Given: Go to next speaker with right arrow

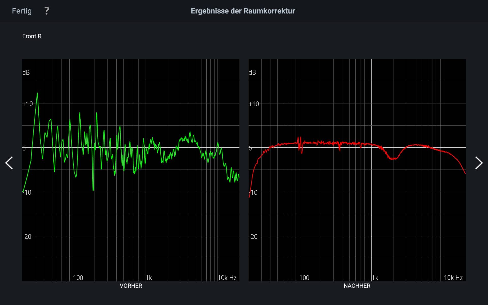Looking at the screenshot, I should coord(479,163).
